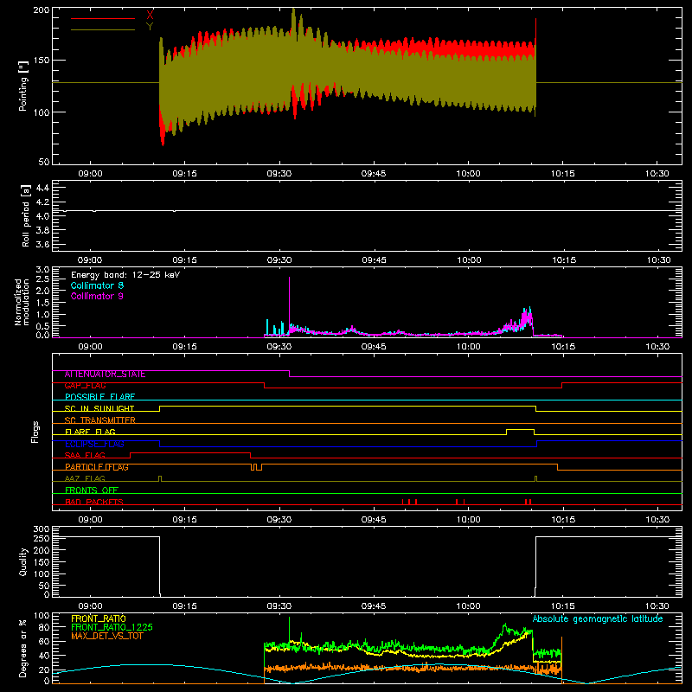Image resolution: width=692 pixels, height=692 pixels.
Task: Click the 'Collimator 9' legend label
Action: point(97,296)
